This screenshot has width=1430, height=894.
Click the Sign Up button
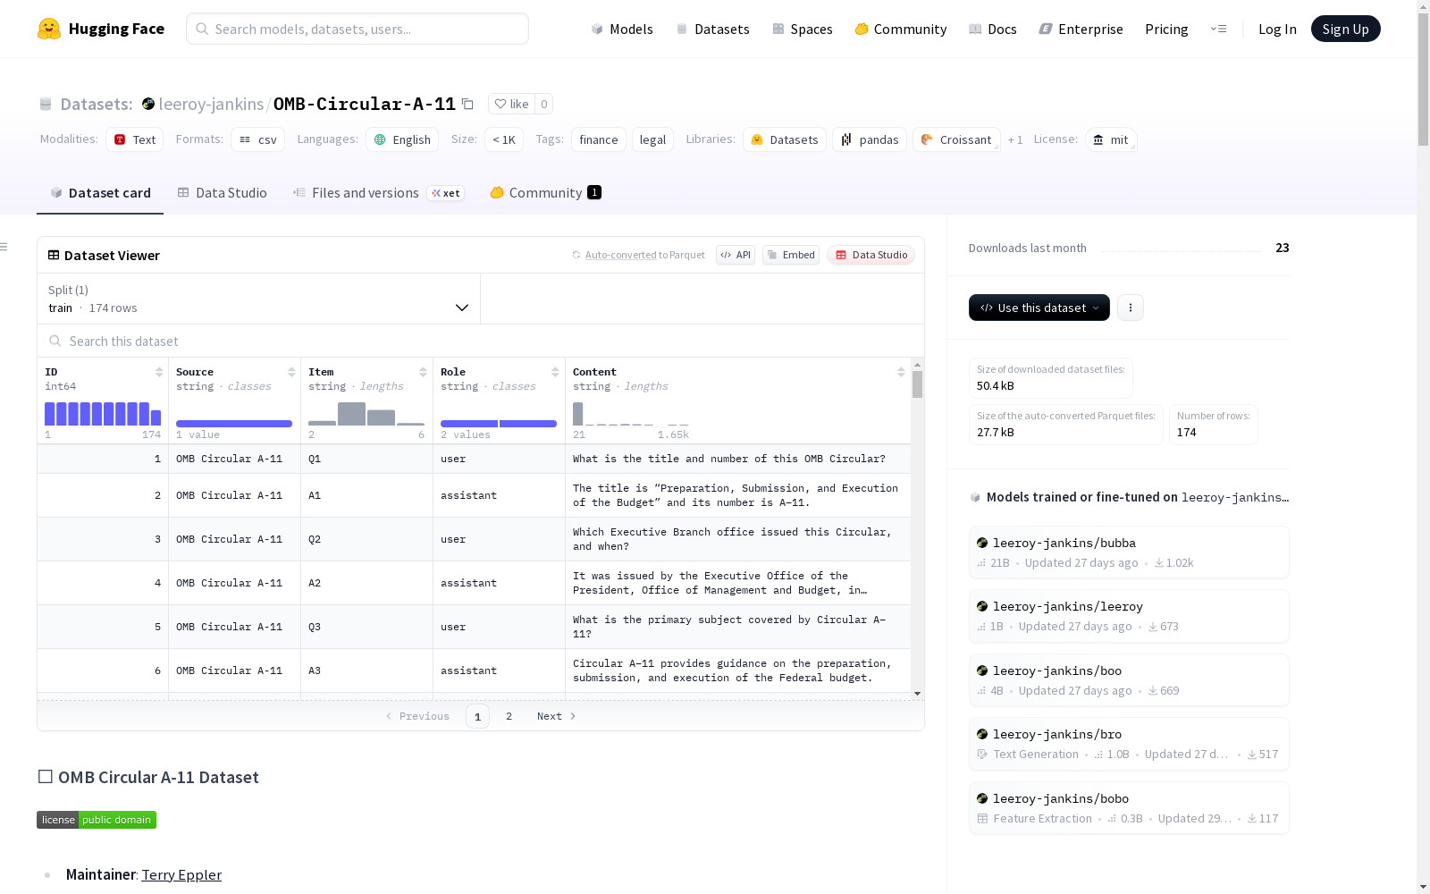(x=1345, y=29)
